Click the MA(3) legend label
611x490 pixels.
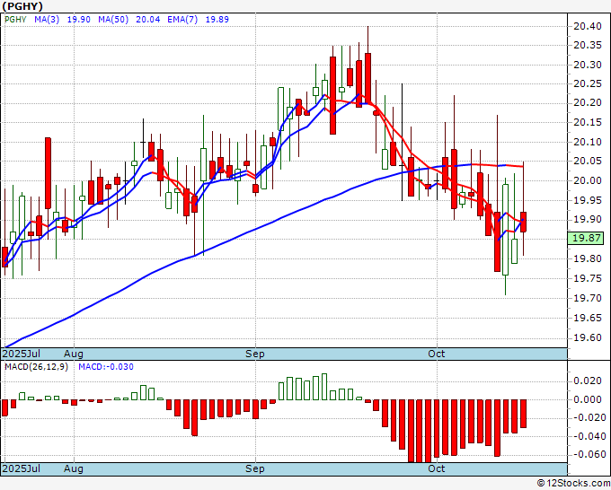coord(47,20)
